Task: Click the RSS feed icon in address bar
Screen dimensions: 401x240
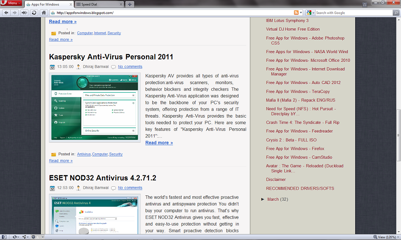Action: [x=296, y=12]
